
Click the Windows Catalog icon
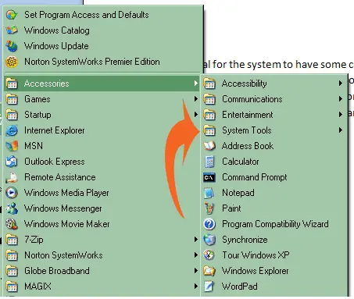(12, 30)
